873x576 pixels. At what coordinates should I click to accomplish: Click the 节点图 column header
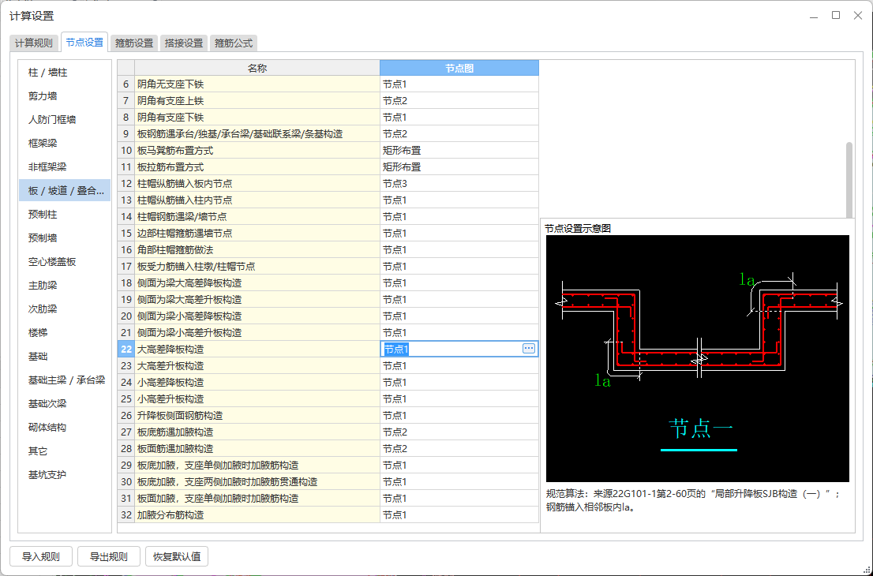tap(459, 68)
